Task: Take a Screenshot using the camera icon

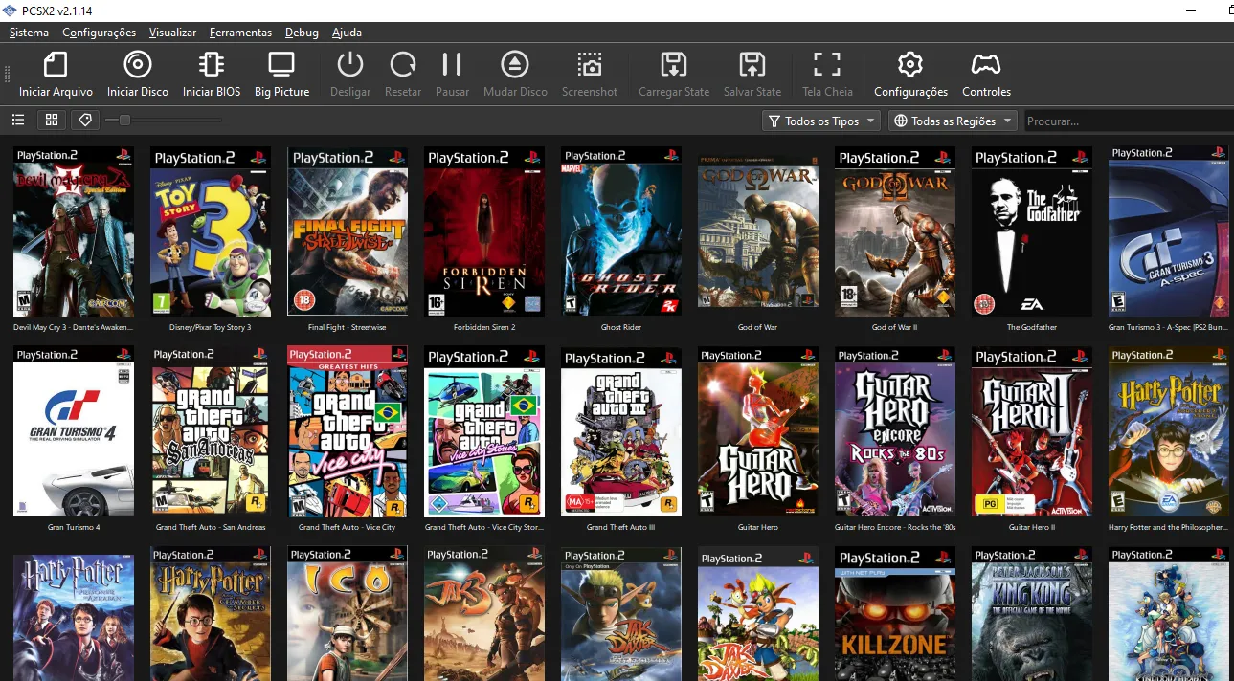Action: (590, 73)
